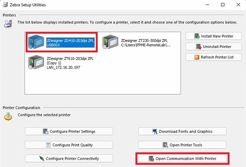Open Configure Printer Settings

click(69, 131)
